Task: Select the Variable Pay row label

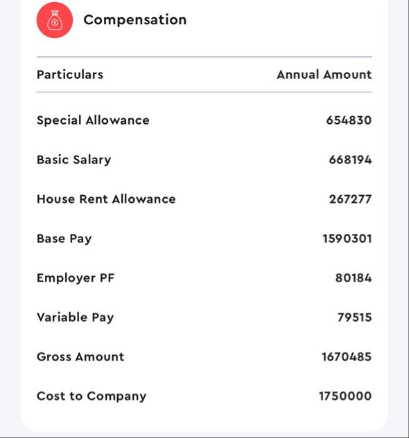Action: tap(76, 318)
